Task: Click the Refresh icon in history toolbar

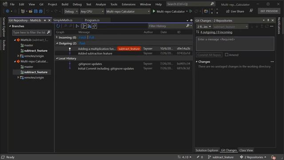Action: point(58,26)
